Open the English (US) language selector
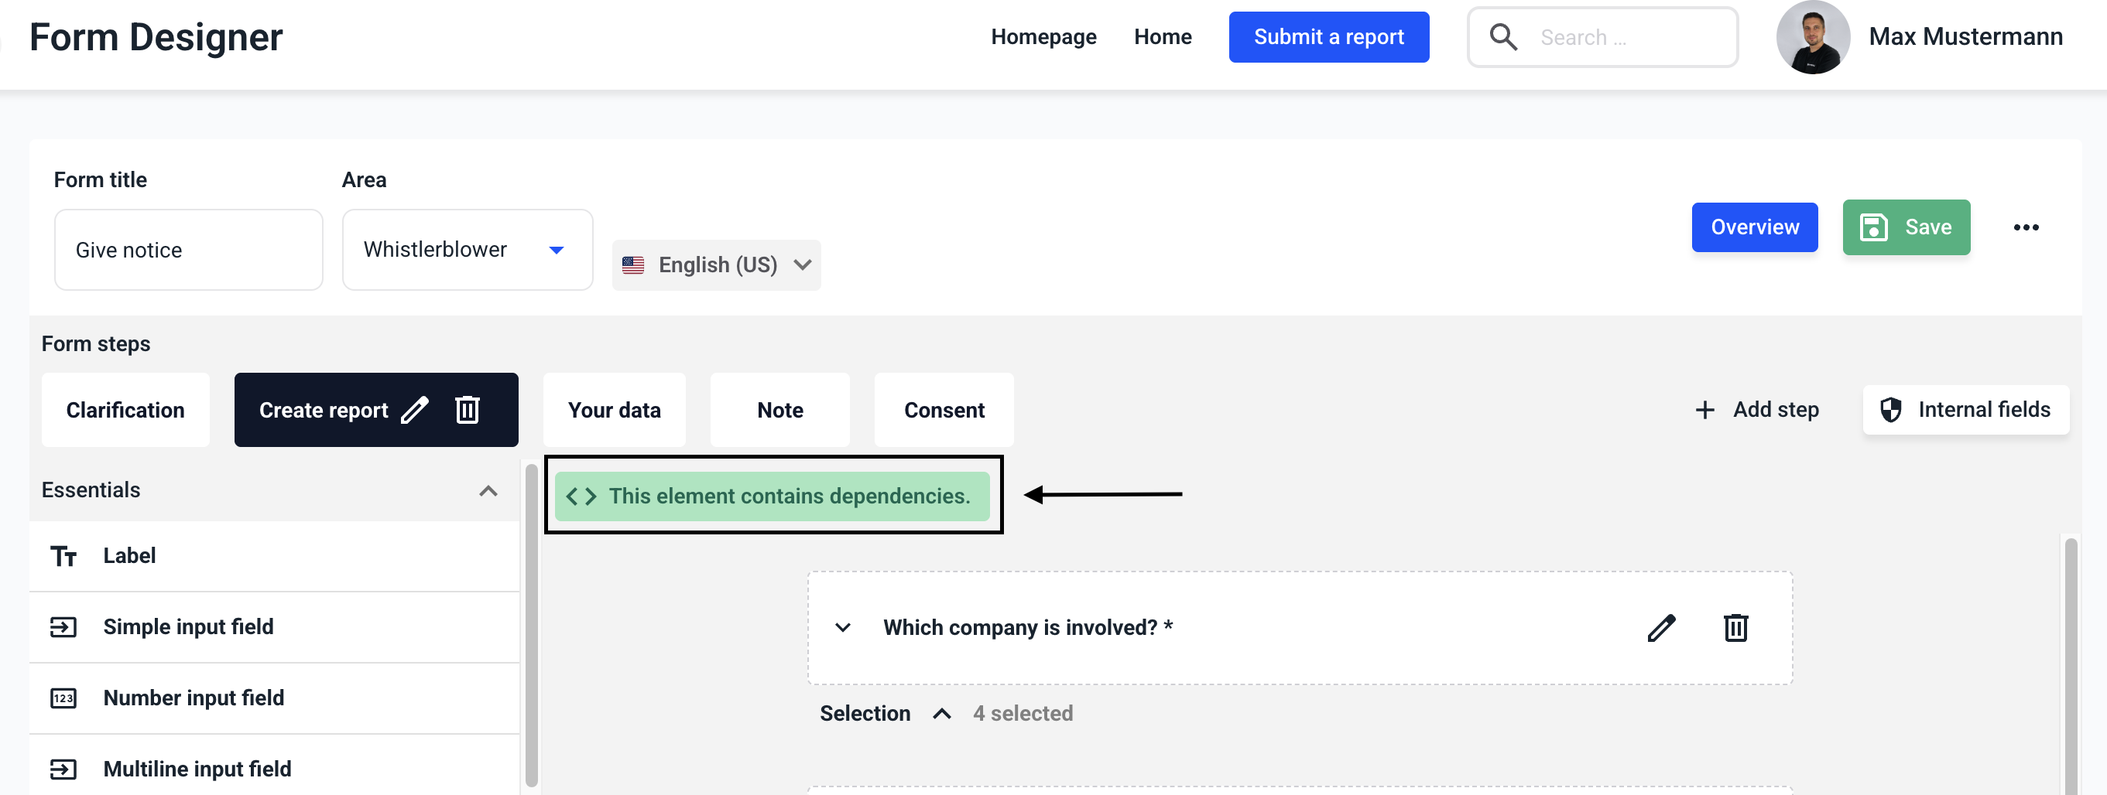Image resolution: width=2107 pixels, height=795 pixels. coord(716,264)
